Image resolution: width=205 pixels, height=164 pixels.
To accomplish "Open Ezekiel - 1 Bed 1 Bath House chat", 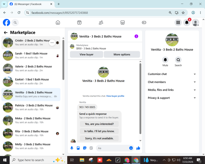I will click(31, 82).
